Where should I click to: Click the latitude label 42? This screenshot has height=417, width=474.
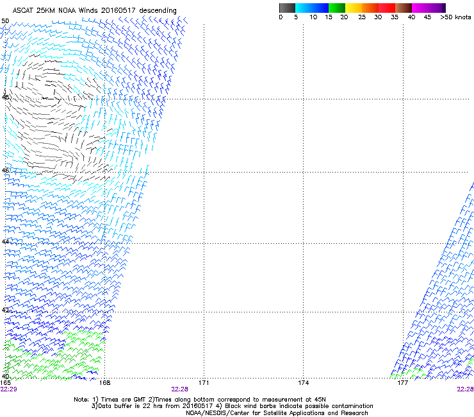coord(5,310)
